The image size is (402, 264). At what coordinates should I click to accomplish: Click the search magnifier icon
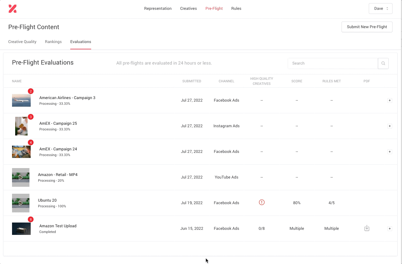click(383, 63)
